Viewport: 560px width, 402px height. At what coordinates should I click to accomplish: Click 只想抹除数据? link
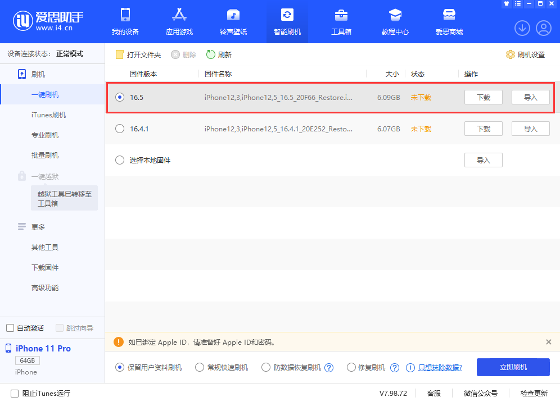pyautogui.click(x=440, y=367)
